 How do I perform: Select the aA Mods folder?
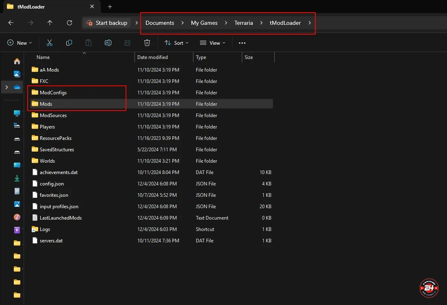[x=49, y=70]
